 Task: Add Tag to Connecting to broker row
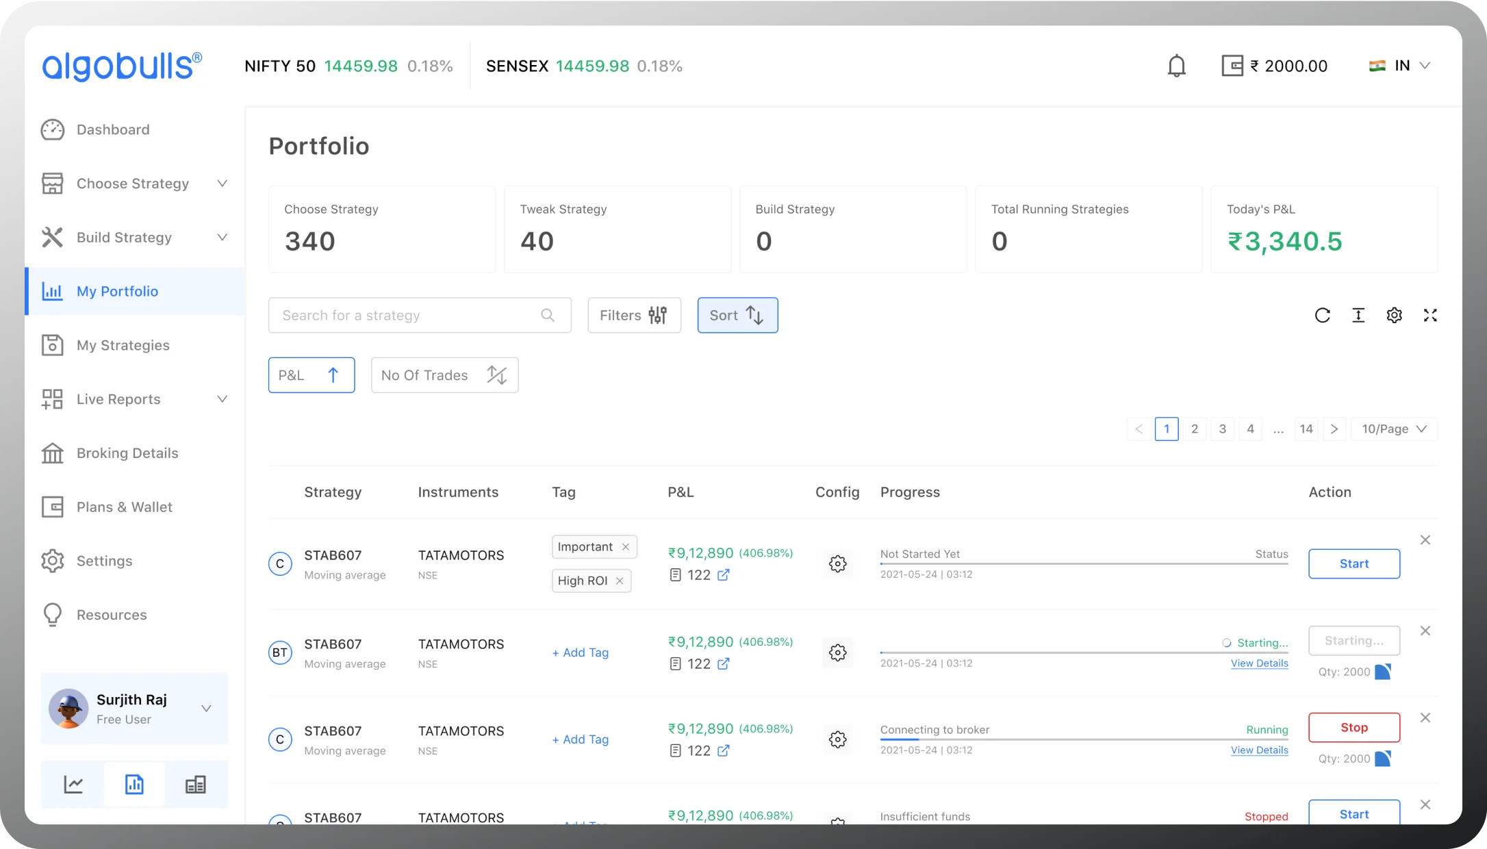(x=581, y=739)
